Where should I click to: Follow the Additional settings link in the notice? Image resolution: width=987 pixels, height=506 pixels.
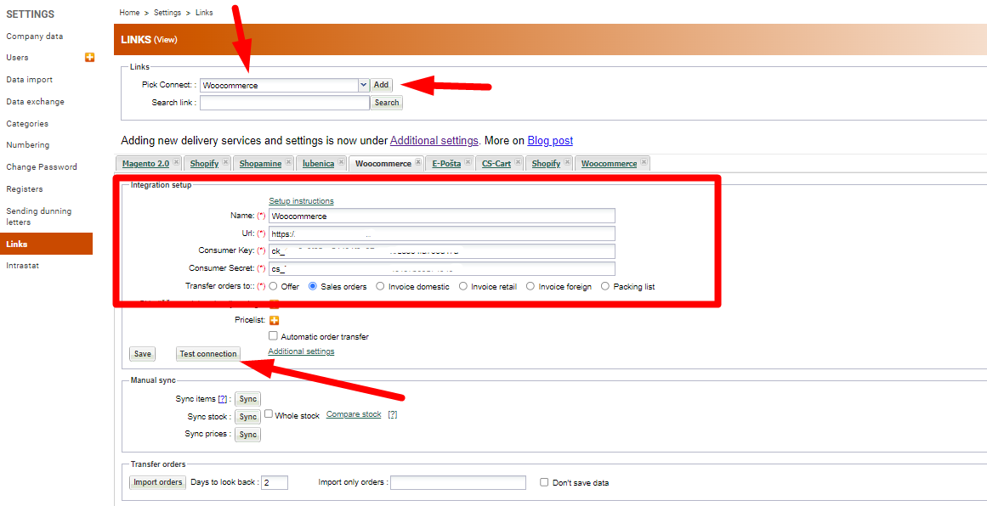[434, 140]
